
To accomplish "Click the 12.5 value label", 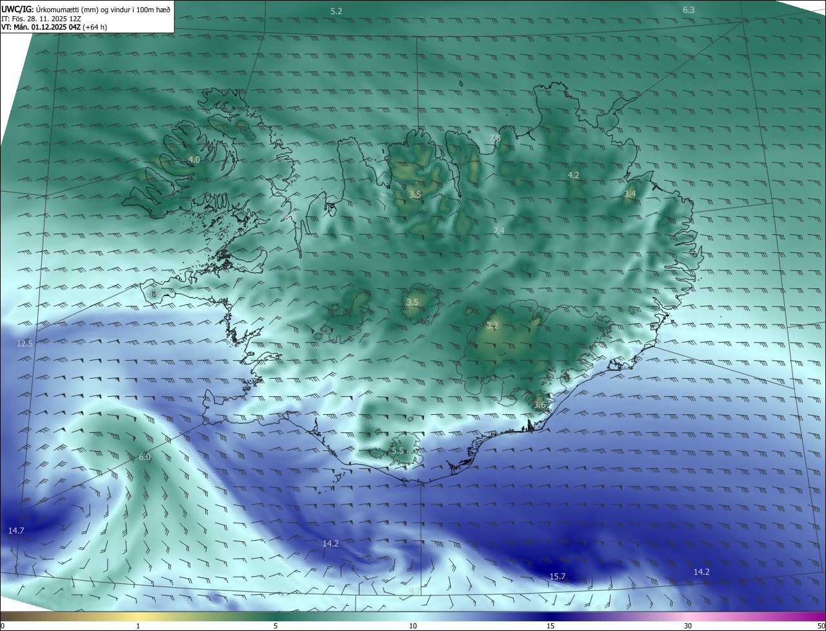I will pyautogui.click(x=25, y=344).
